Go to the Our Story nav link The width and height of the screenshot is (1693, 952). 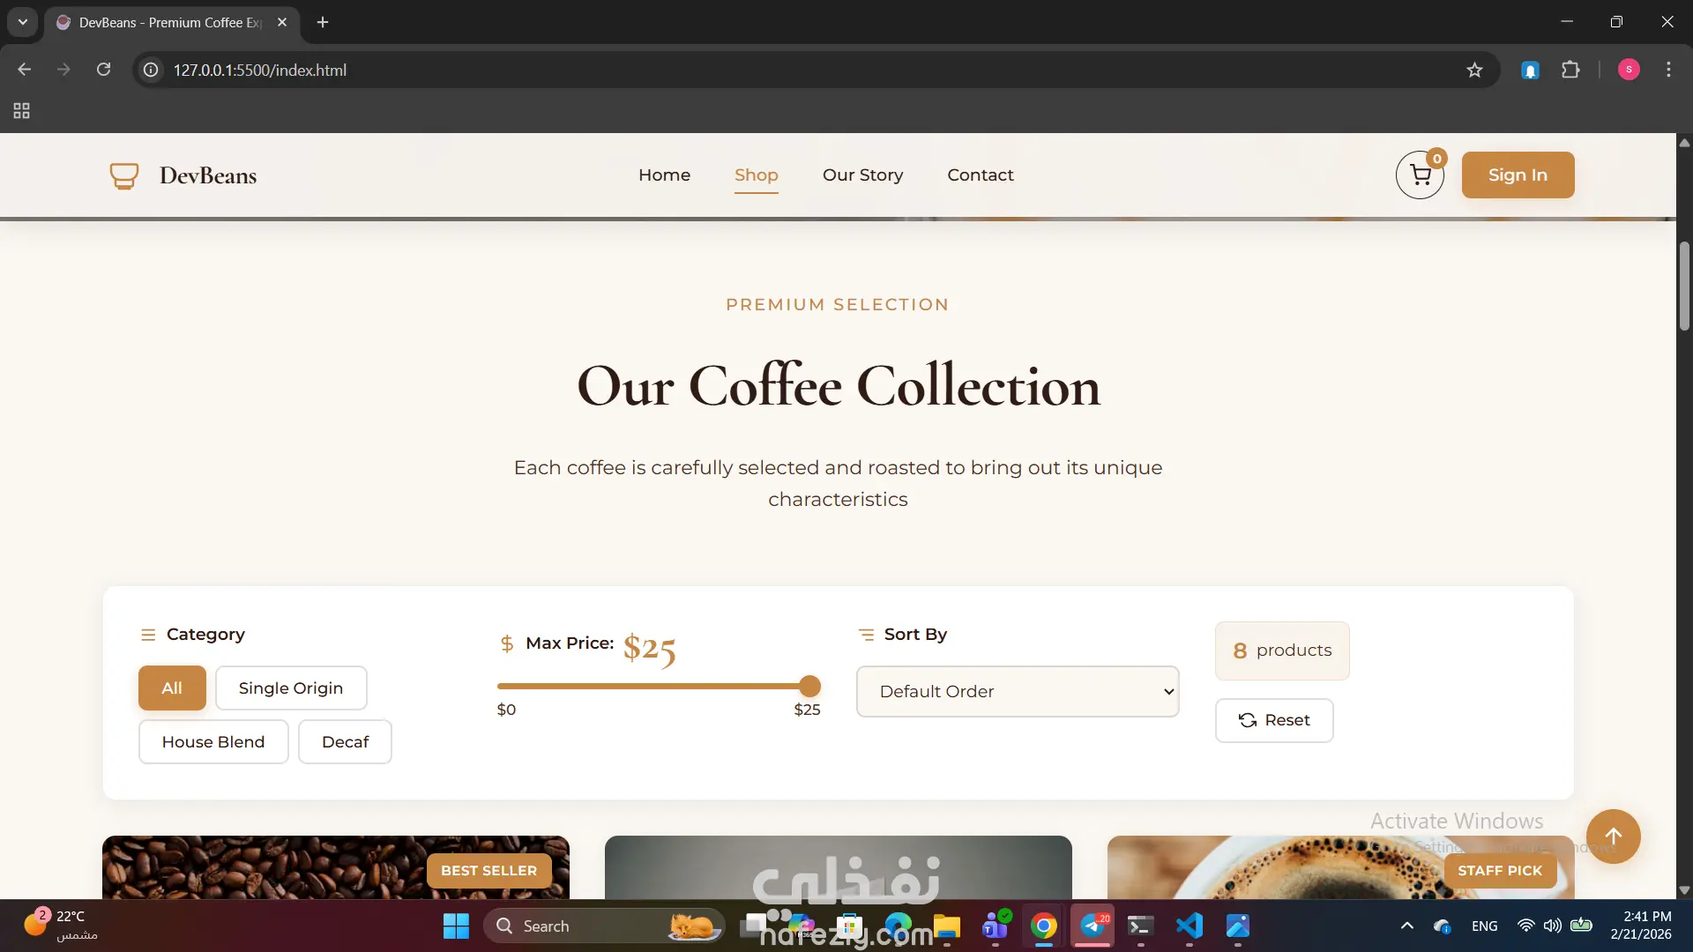coord(862,175)
